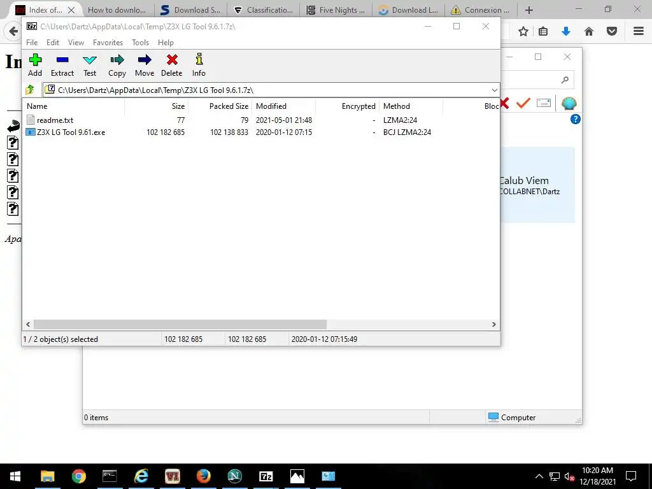Open the 7-Zip File menu
This screenshot has width=652, height=489.
pyautogui.click(x=32, y=43)
